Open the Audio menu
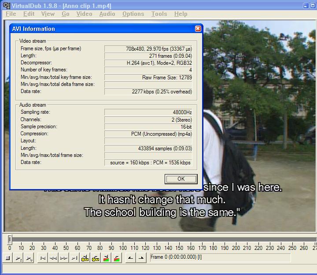Screen dimensions: 317x275 (x=107, y=14)
